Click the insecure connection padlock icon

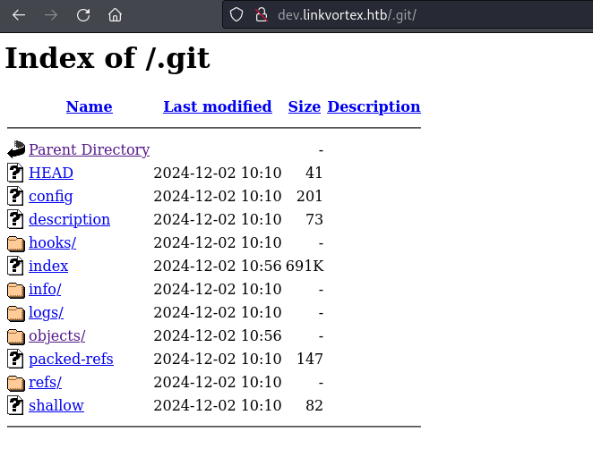pyautogui.click(x=261, y=15)
